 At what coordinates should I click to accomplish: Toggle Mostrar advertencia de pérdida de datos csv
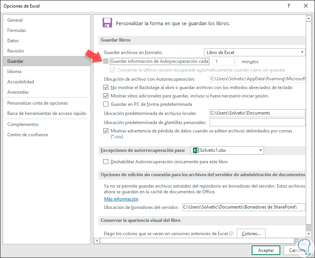click(106, 131)
